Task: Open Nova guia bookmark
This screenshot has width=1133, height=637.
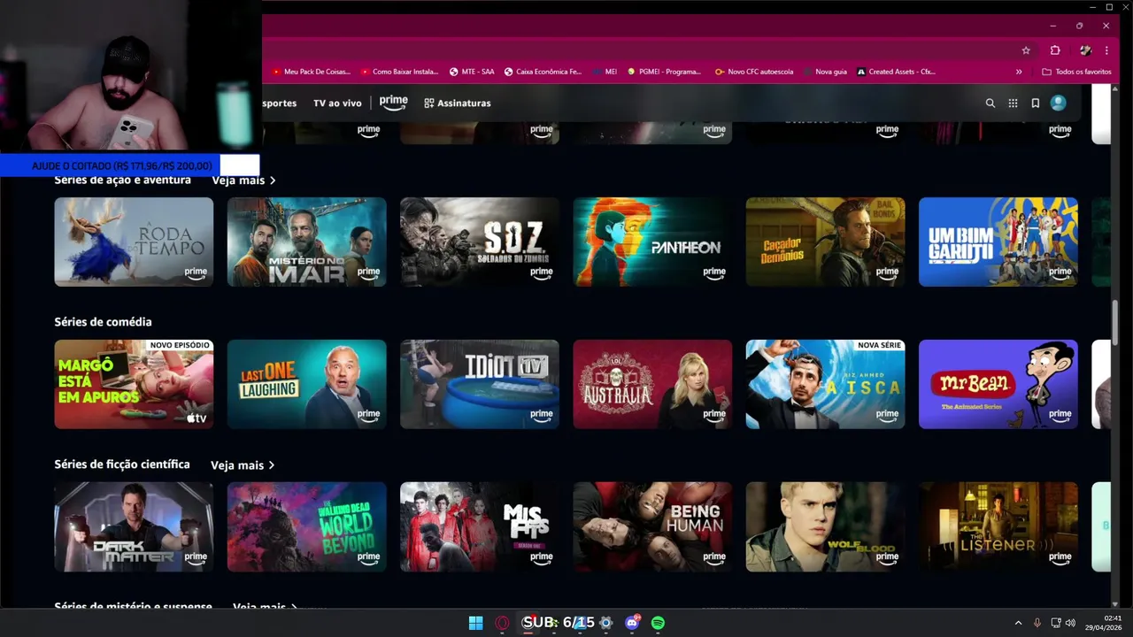Action: pyautogui.click(x=826, y=72)
